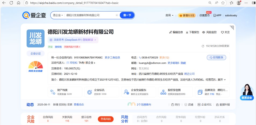
Task: Go back with browser back arrow
Action: coord(4,3)
